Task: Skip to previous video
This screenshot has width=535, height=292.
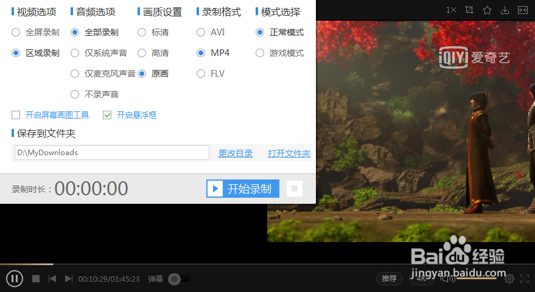Action: coord(52,279)
